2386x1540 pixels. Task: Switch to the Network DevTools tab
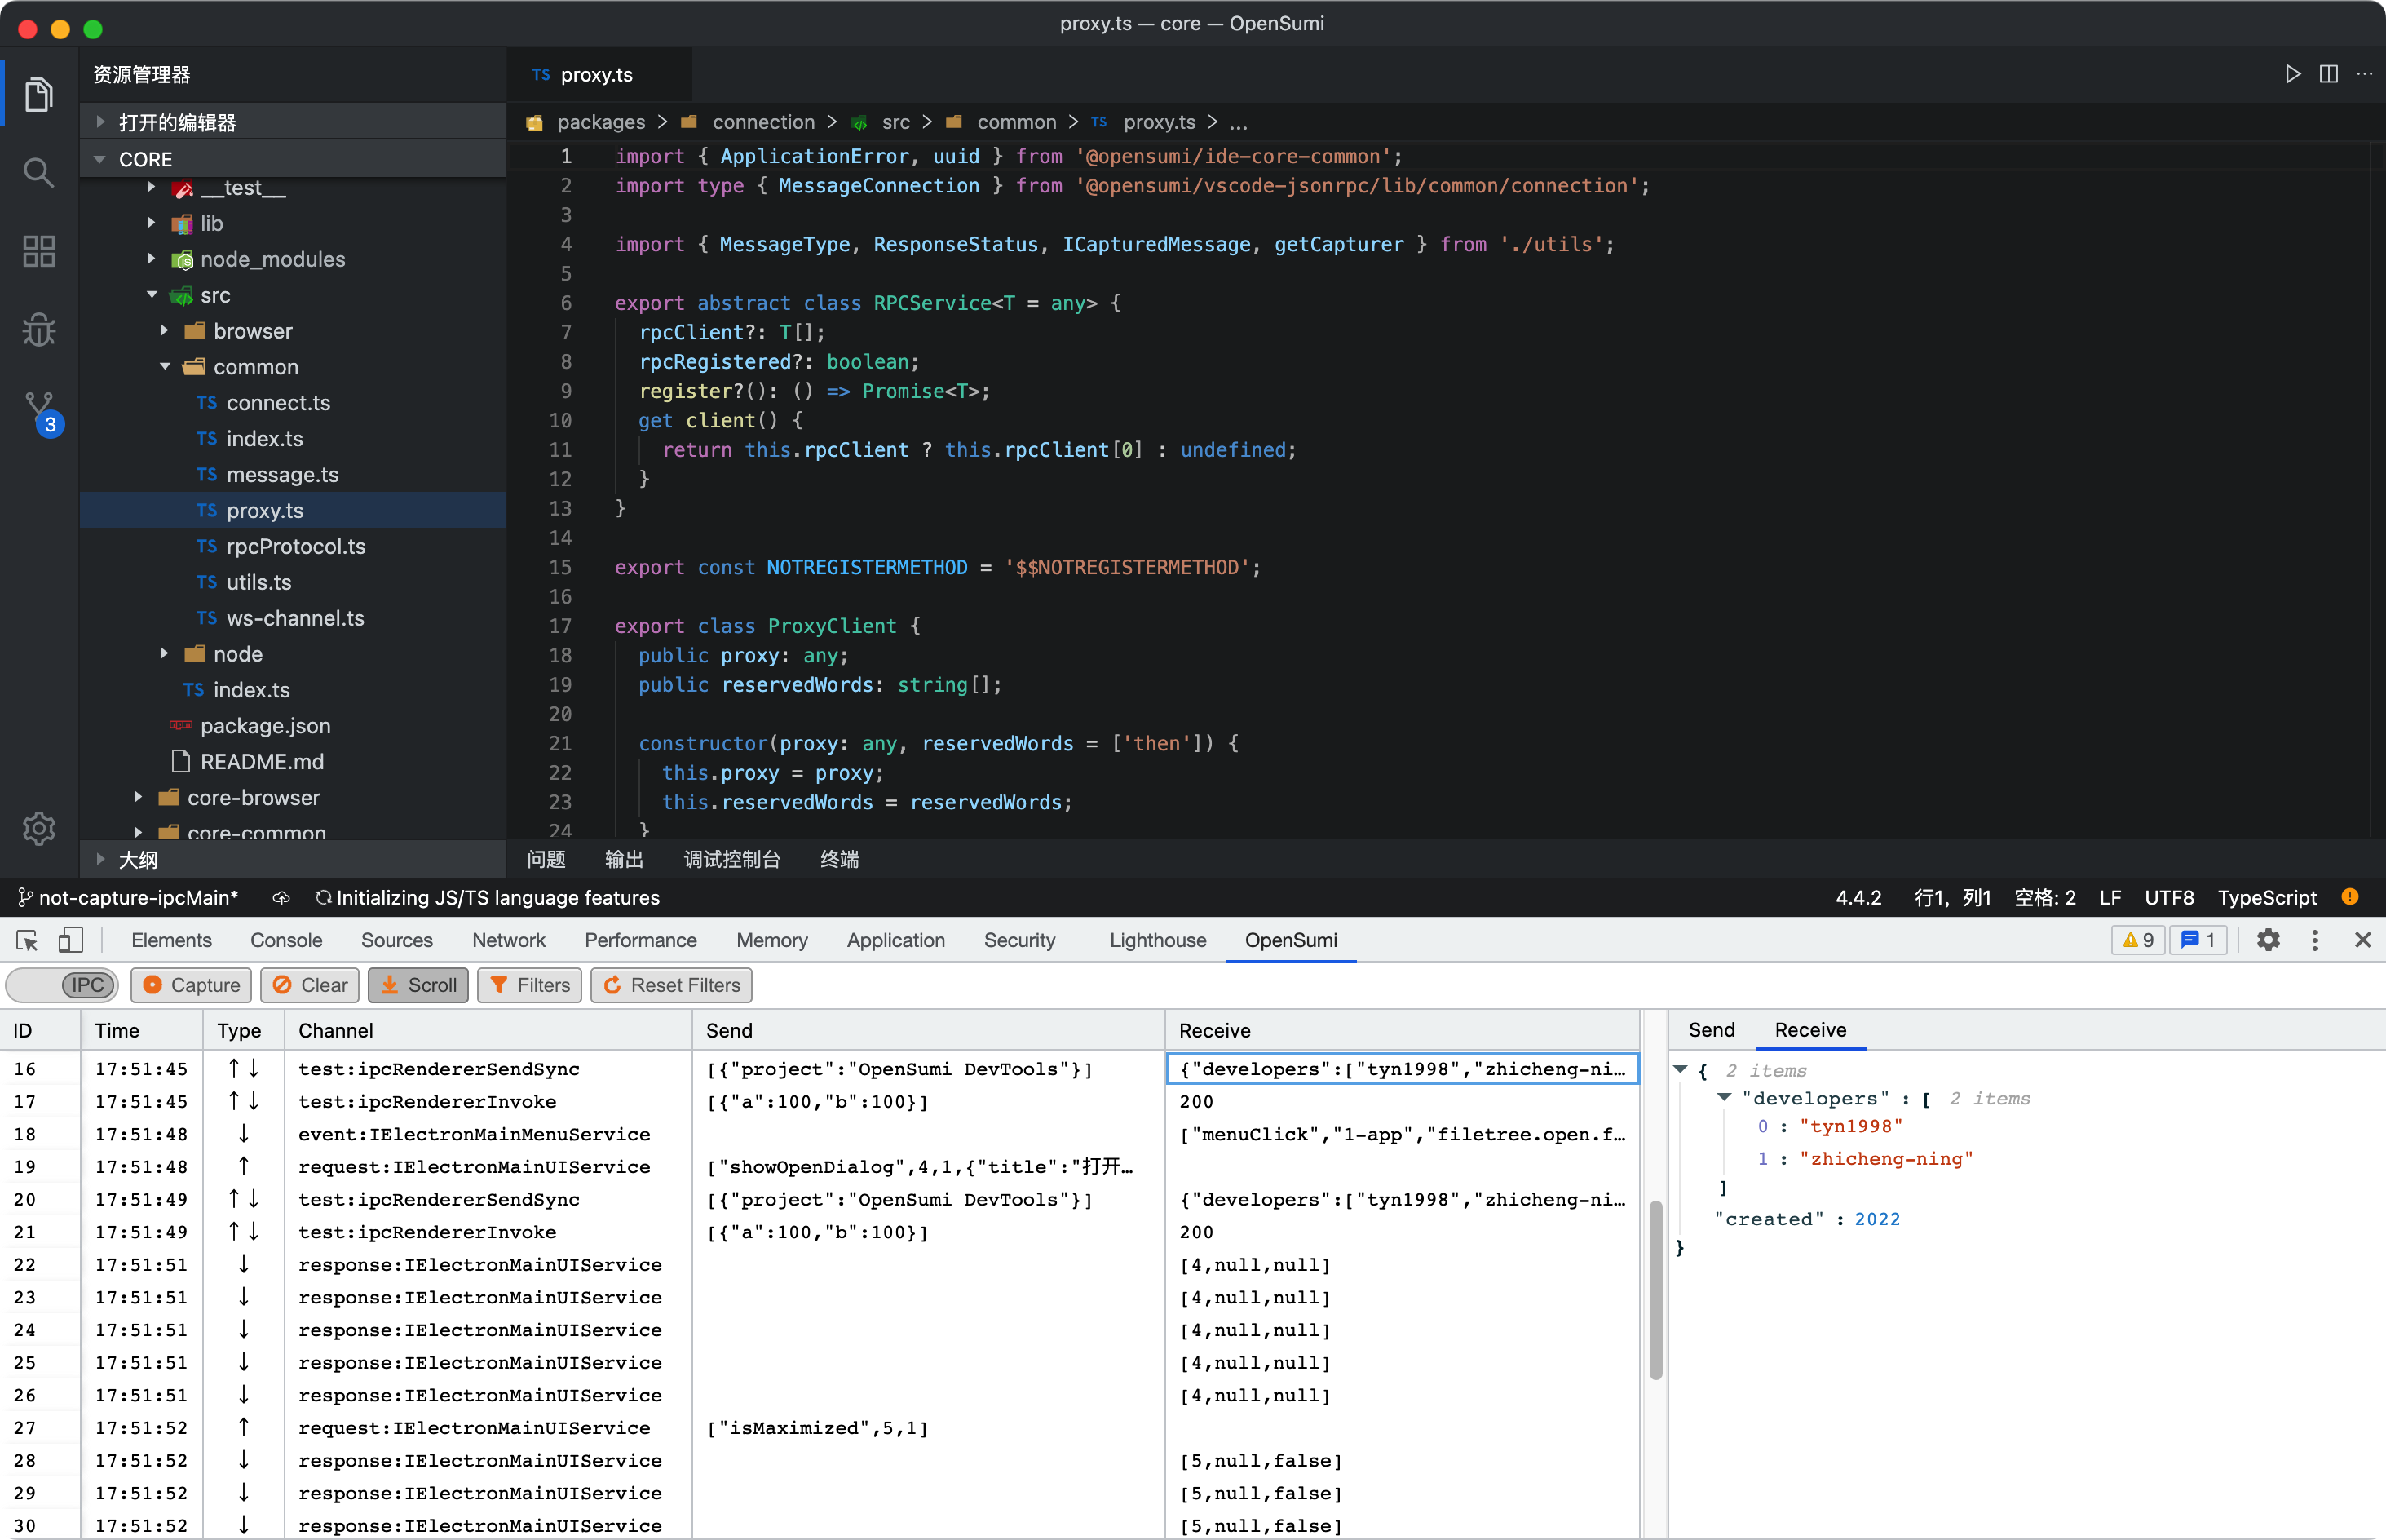[x=509, y=940]
